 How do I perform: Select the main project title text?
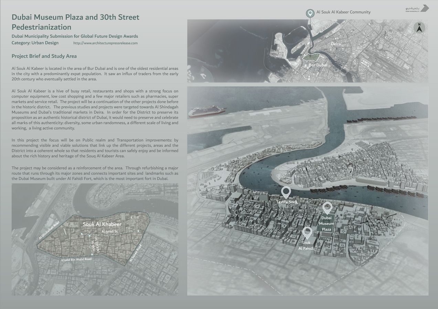coord(76,22)
